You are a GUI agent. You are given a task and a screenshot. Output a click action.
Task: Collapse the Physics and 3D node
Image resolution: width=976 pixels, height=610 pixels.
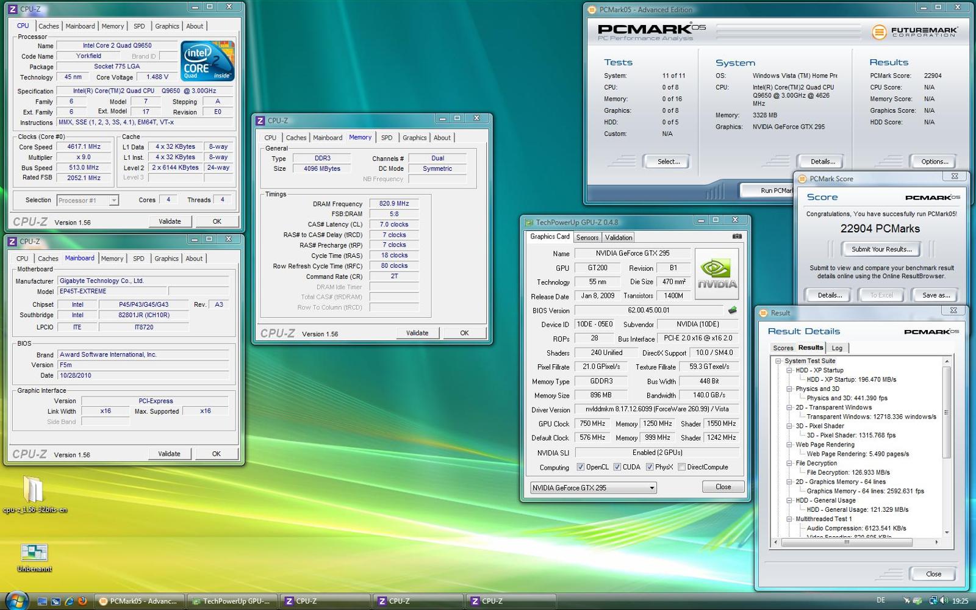click(789, 389)
